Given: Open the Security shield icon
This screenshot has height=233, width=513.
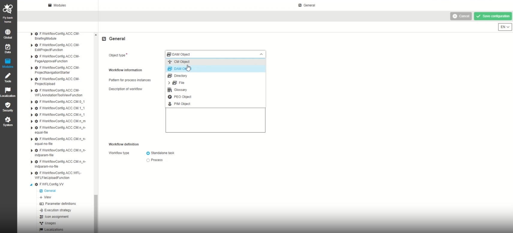Looking at the screenshot, I should 8,105.
